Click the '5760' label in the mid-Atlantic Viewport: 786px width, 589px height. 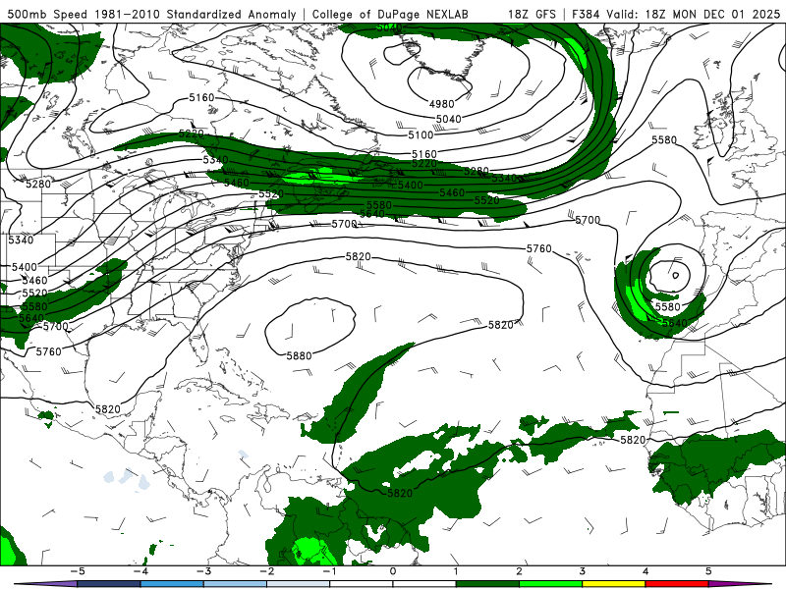[538, 248]
